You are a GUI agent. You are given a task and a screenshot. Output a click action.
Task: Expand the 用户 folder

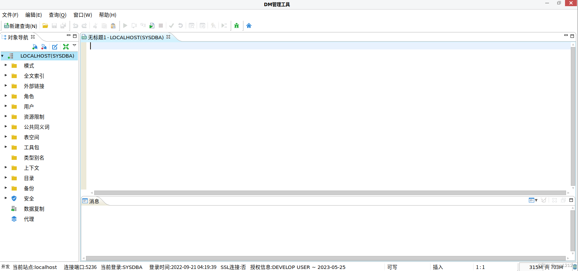[6, 106]
